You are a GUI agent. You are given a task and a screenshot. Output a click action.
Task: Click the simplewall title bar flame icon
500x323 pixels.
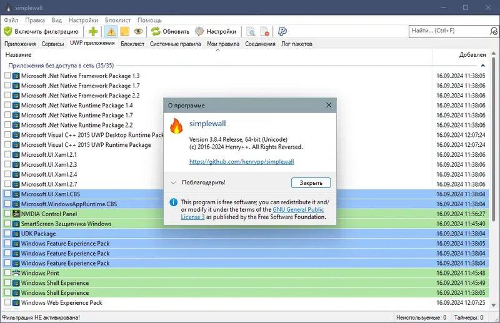click(x=8, y=7)
